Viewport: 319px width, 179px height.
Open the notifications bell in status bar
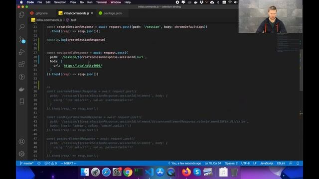pyautogui.click(x=298, y=163)
